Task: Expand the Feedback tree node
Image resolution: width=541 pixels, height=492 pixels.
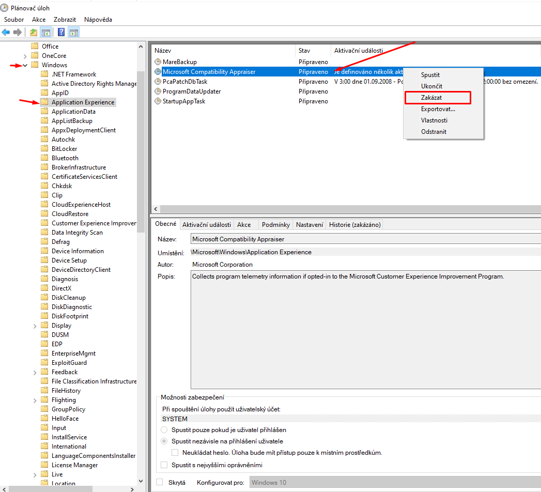Action: click(x=35, y=372)
